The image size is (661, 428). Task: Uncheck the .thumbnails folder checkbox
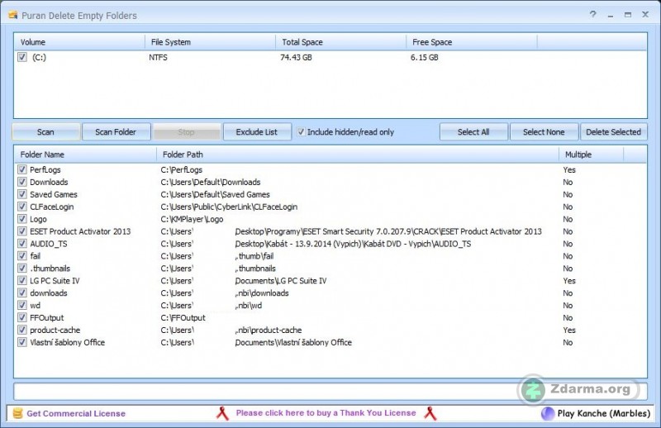click(22, 269)
